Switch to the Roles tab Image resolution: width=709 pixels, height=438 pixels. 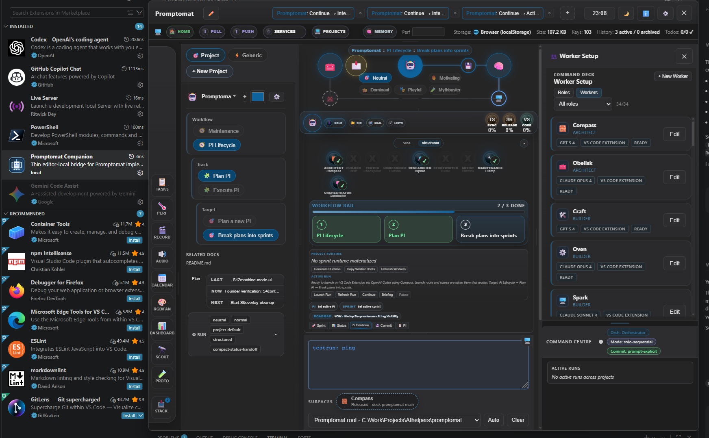pyautogui.click(x=563, y=93)
